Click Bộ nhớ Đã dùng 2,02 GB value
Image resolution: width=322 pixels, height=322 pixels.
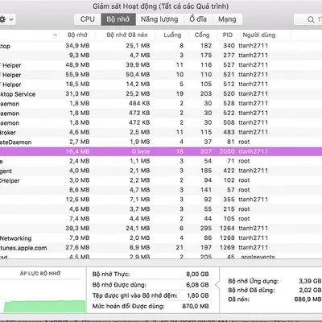click(310, 291)
